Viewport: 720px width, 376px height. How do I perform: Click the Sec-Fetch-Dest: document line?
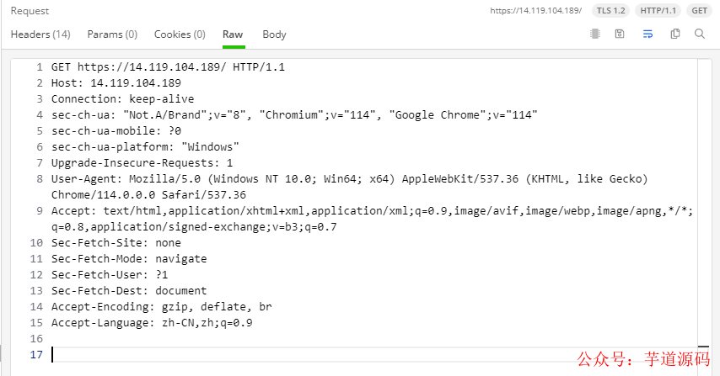[129, 291]
